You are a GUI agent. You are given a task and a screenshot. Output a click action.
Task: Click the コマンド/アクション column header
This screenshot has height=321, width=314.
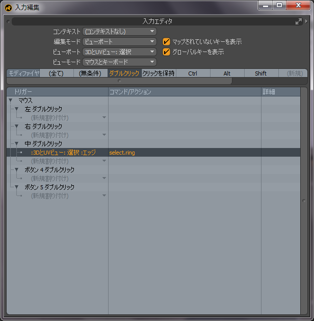tap(185, 92)
